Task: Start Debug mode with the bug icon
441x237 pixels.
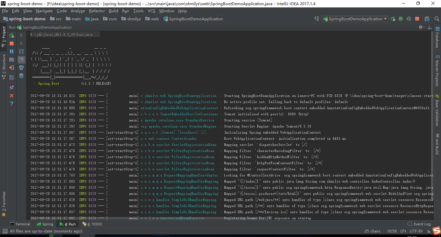Action: tap(401, 19)
